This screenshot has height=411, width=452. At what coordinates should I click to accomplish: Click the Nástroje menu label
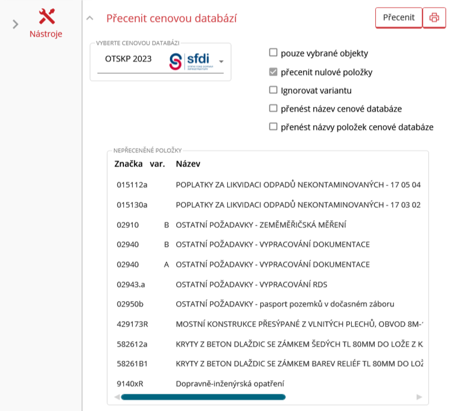click(x=46, y=34)
